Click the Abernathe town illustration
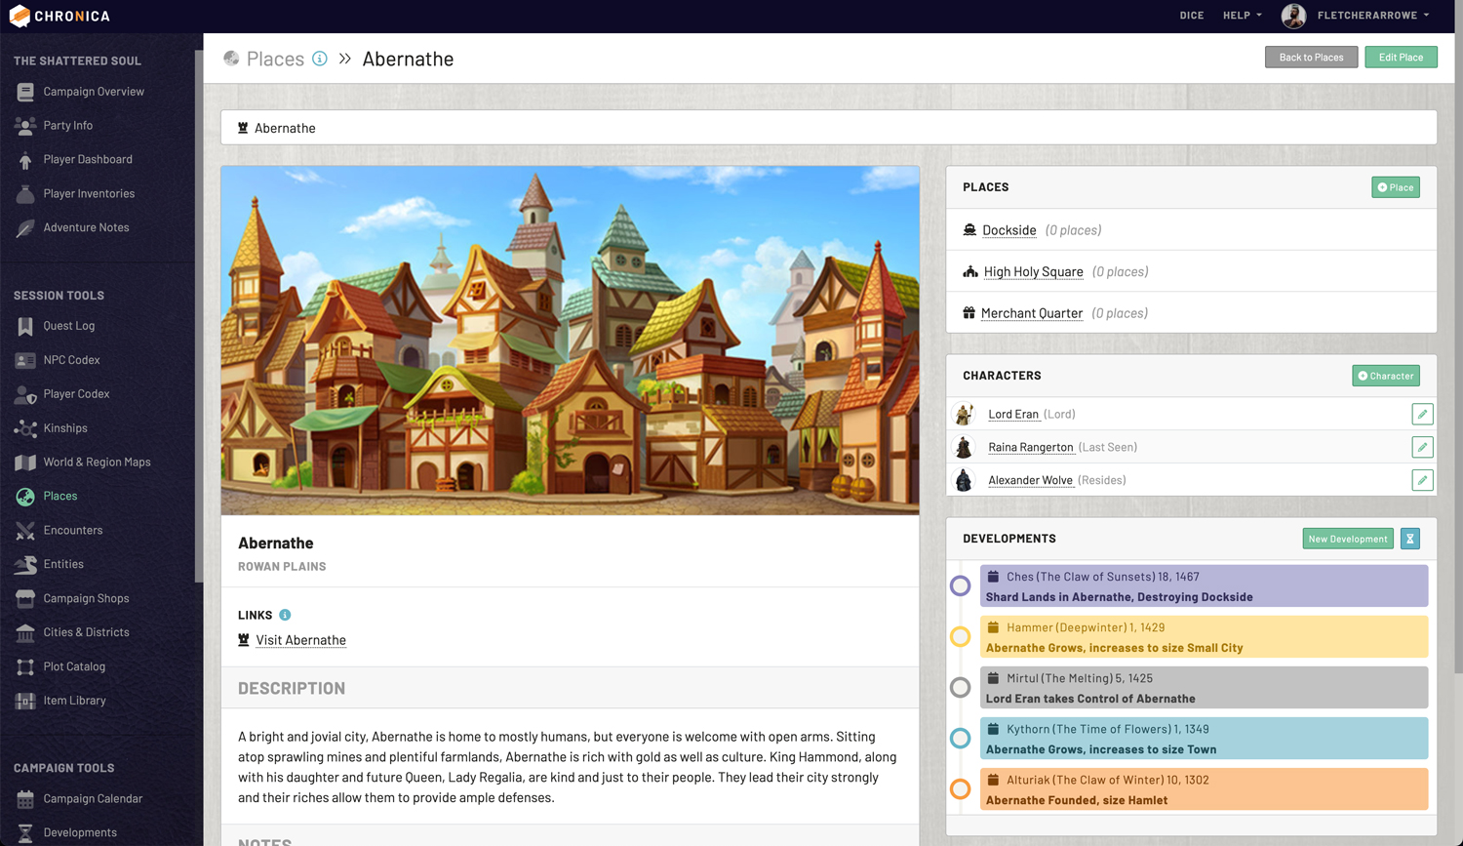 pyautogui.click(x=570, y=340)
